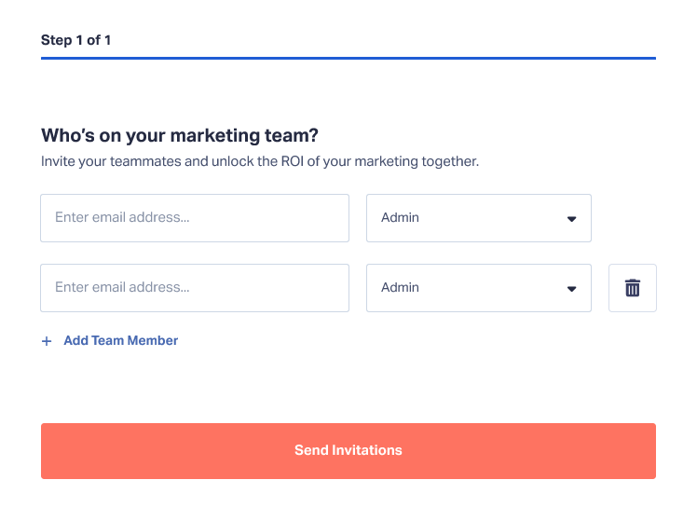Focus the first email address field
The width and height of the screenshot is (697, 521).
pos(195,218)
